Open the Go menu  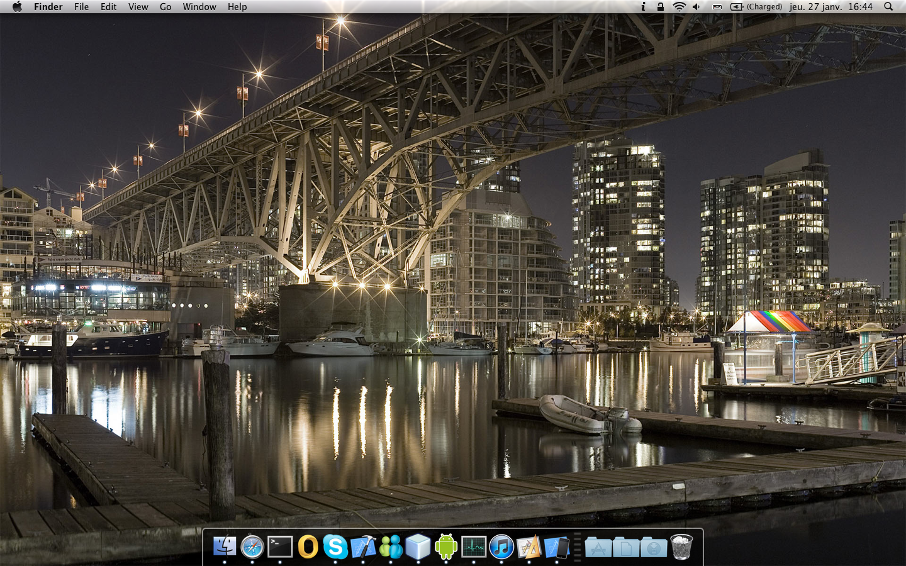coord(165,7)
